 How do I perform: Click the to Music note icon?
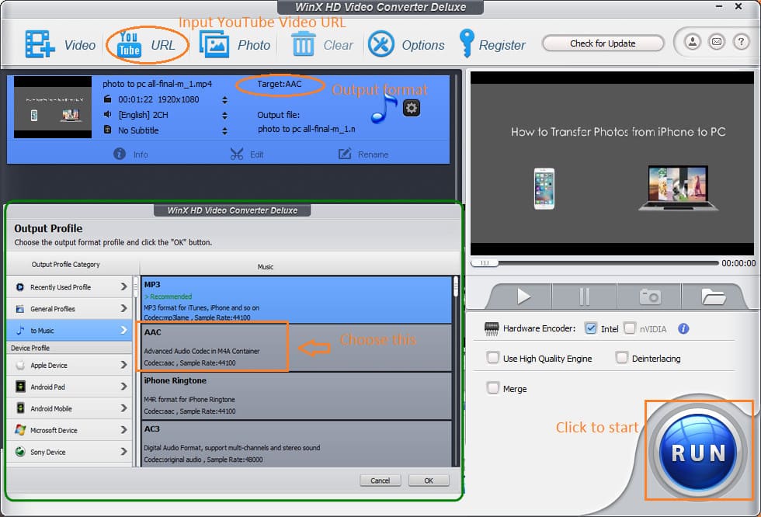click(20, 330)
